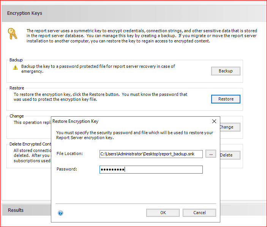Select the Encryption Keys section header

coord(25,13)
